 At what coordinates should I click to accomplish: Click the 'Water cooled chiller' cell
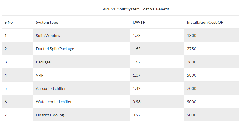tap(54, 102)
